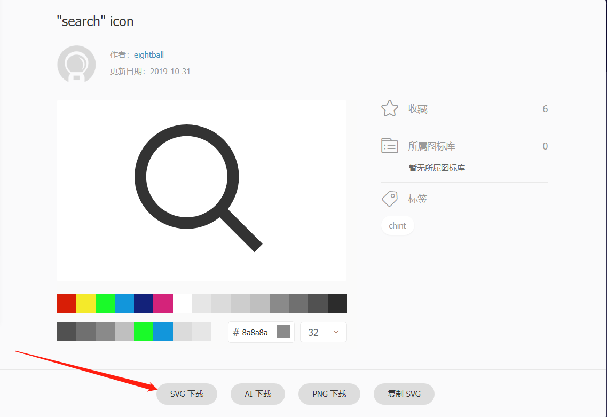The width and height of the screenshot is (607, 417).
Task: Click the star icon to favorite the icon
Action: [x=389, y=108]
